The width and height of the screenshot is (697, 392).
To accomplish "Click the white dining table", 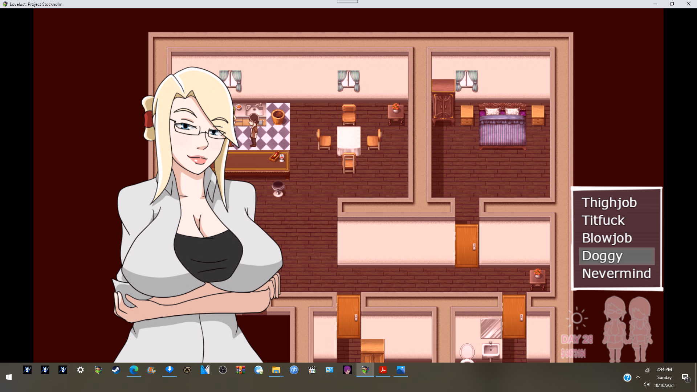I will tap(349, 141).
